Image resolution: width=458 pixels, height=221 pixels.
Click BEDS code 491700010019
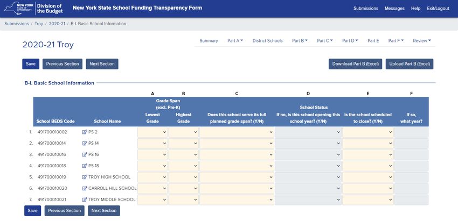point(52,177)
